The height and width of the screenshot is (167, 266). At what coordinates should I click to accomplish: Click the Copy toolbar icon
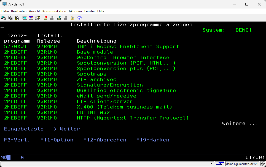tap(10, 18)
